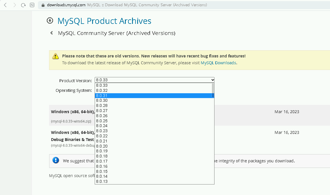Viewport: 330px width, 195px height.
Task: Select version 8.0.30 from the list
Action: 153,100
